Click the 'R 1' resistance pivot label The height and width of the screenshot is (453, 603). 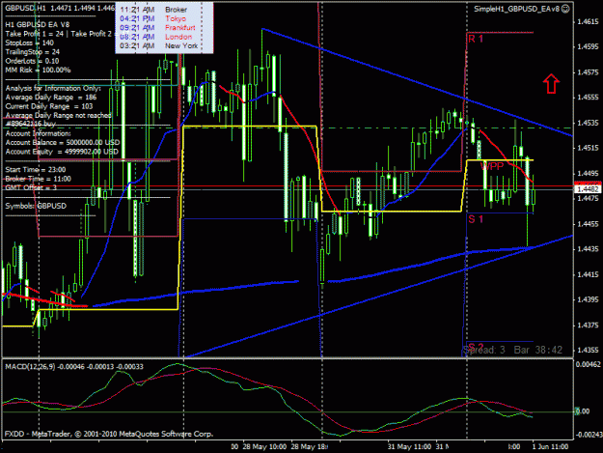click(476, 39)
